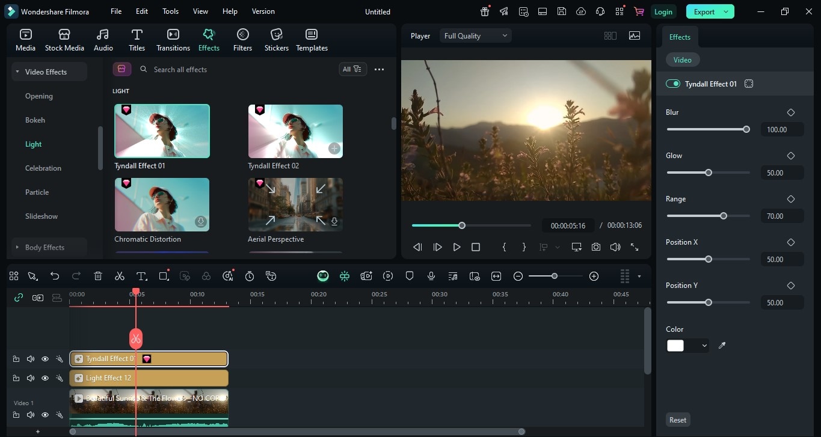Select the Tyndall Effect 02 thumbnail
The image size is (821, 437).
295,131
